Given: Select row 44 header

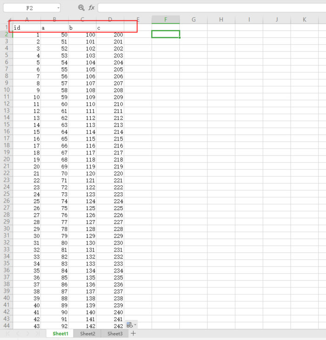Looking at the screenshot, I should click(7, 326).
